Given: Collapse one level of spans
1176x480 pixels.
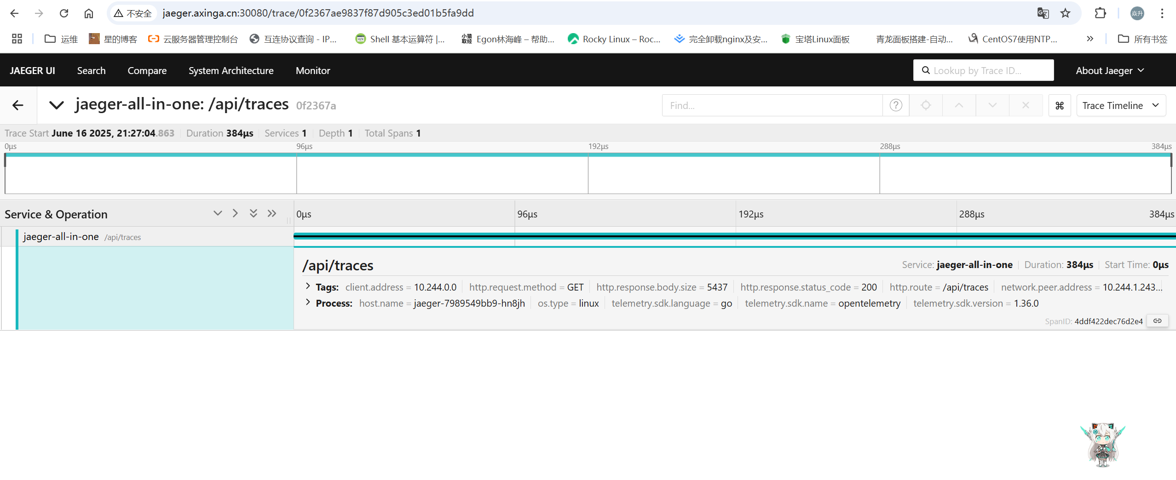Looking at the screenshot, I should pyautogui.click(x=235, y=213).
